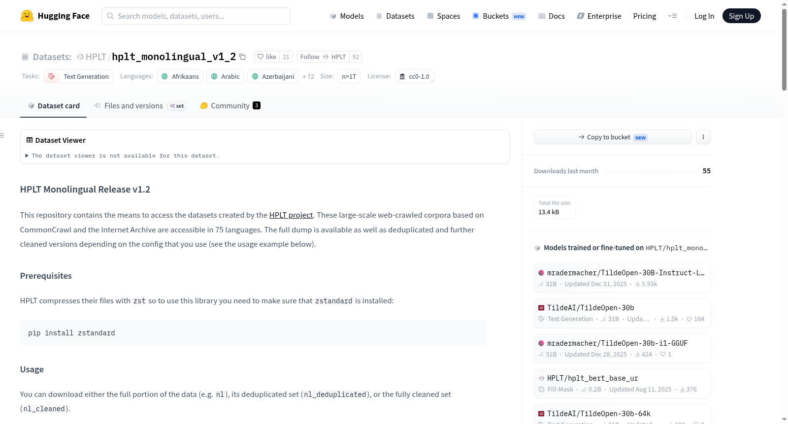
Task: Open mradermacher/TildeOpen-30B-Instruct model card
Action: pos(622,278)
